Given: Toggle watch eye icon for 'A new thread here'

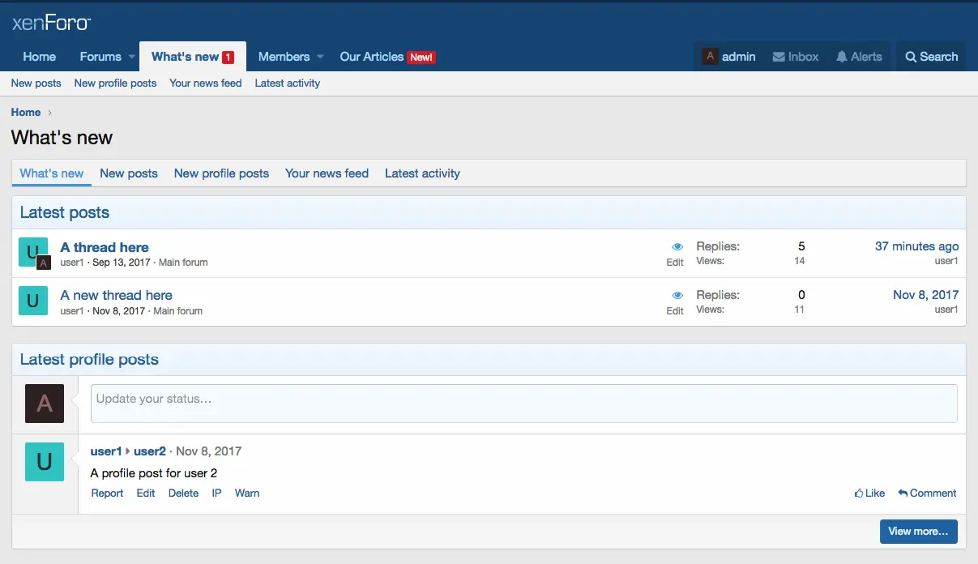Looking at the screenshot, I should click(677, 295).
